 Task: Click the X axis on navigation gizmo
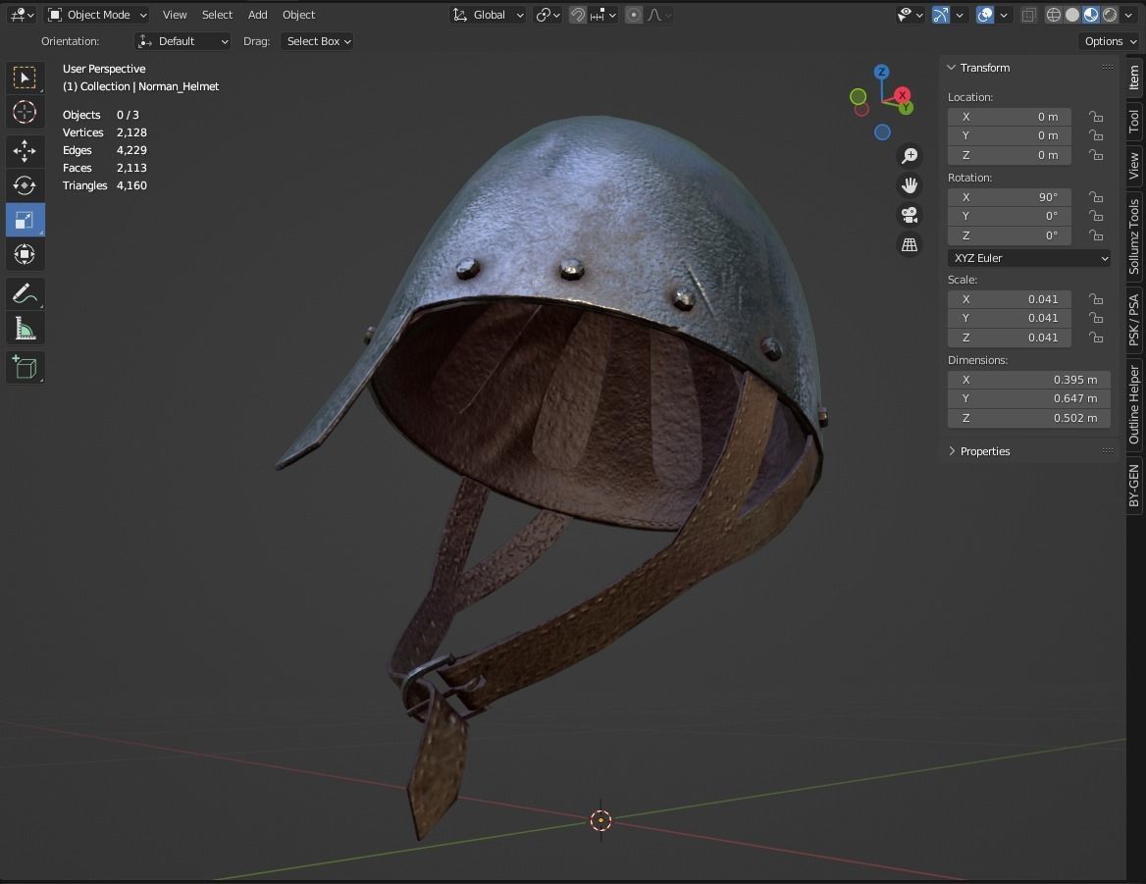coord(903,95)
